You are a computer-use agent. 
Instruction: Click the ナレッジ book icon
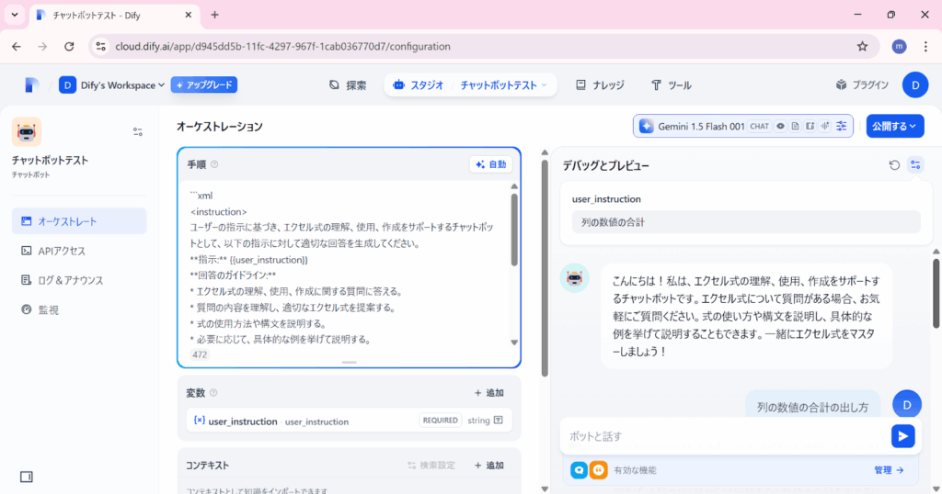(580, 85)
